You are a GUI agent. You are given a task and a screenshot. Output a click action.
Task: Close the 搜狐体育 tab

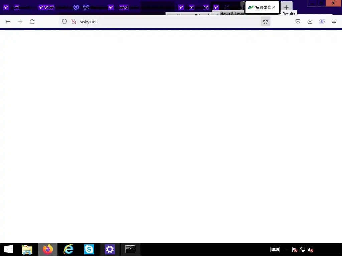click(x=274, y=7)
